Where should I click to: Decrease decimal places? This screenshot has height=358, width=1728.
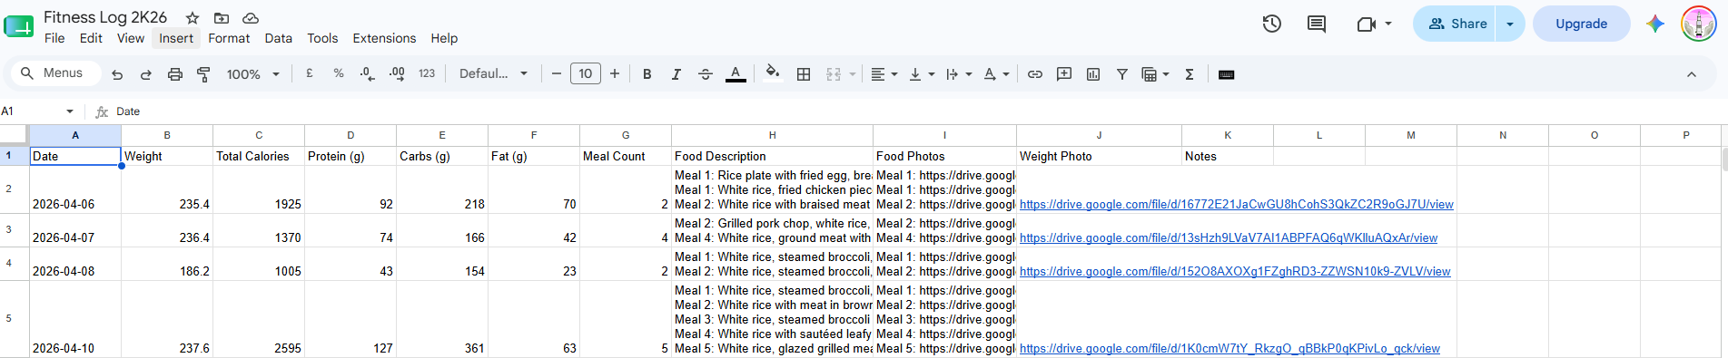(x=368, y=73)
